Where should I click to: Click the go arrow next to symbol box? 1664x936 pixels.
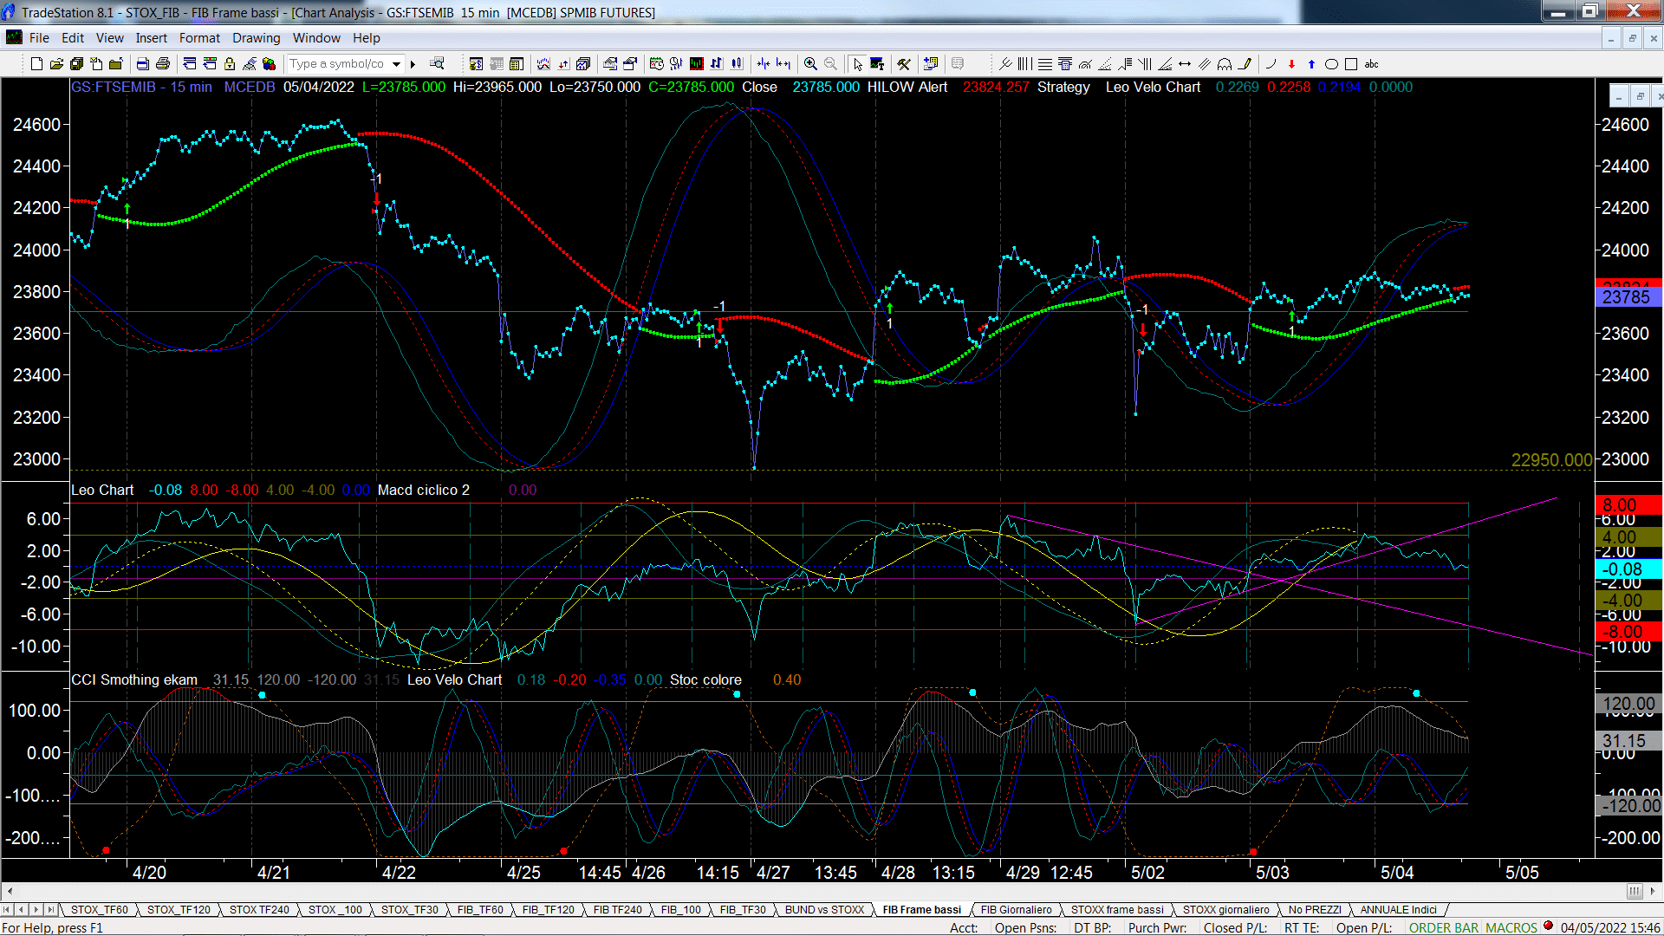pos(413,64)
